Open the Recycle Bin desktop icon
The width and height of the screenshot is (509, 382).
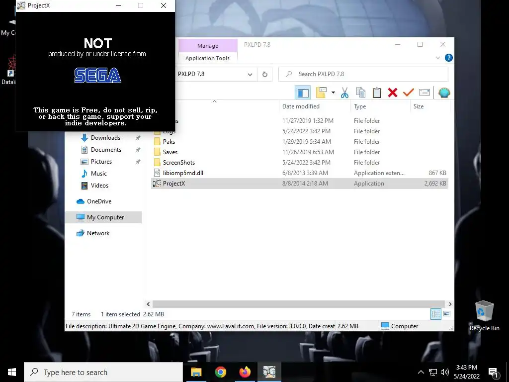pyautogui.click(x=484, y=316)
